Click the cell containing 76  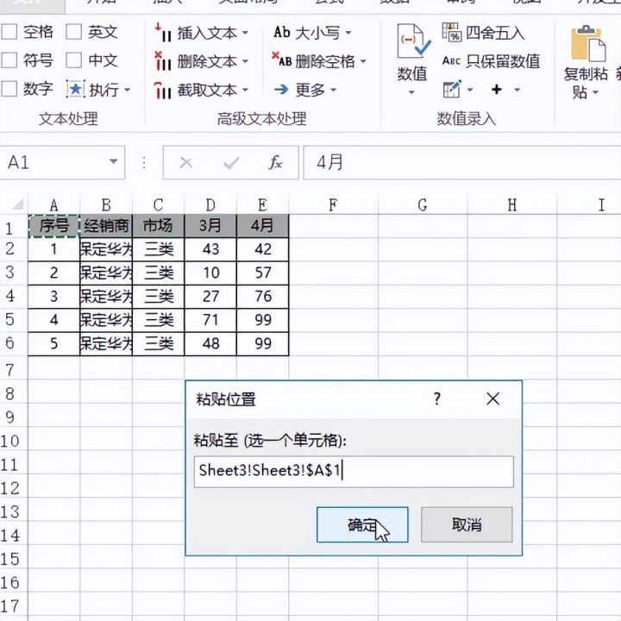click(x=262, y=297)
